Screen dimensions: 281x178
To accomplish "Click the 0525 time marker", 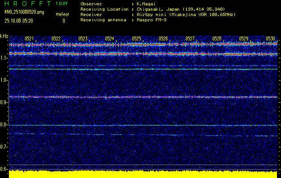I will 136,39.
